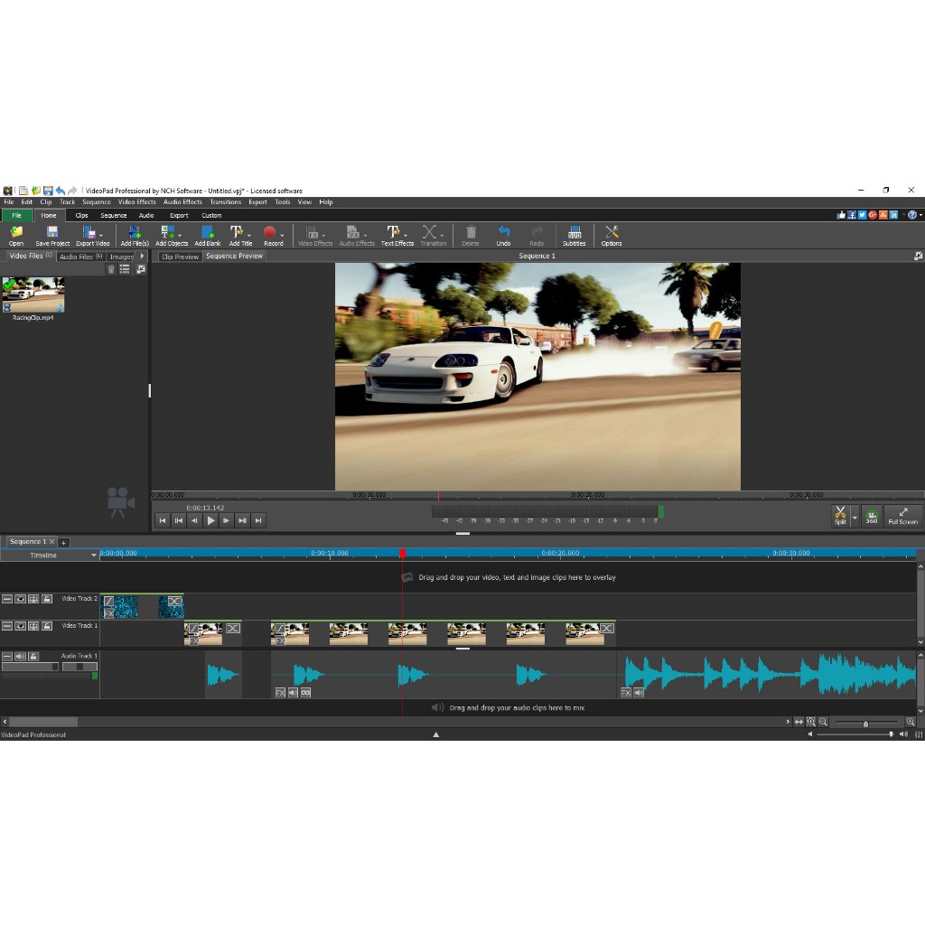Expand the Add Title dropdown arrow
925x925 pixels.
(249, 235)
